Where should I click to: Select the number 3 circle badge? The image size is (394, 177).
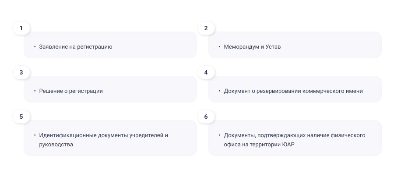21,72
